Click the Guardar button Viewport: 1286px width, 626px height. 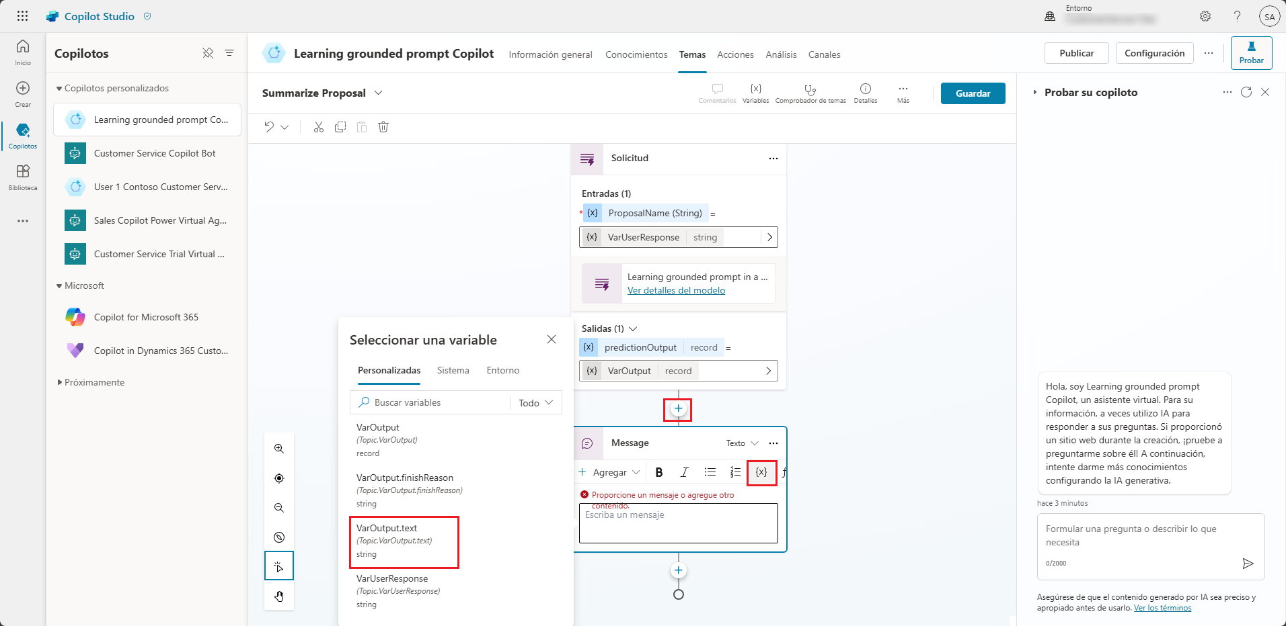click(x=973, y=93)
